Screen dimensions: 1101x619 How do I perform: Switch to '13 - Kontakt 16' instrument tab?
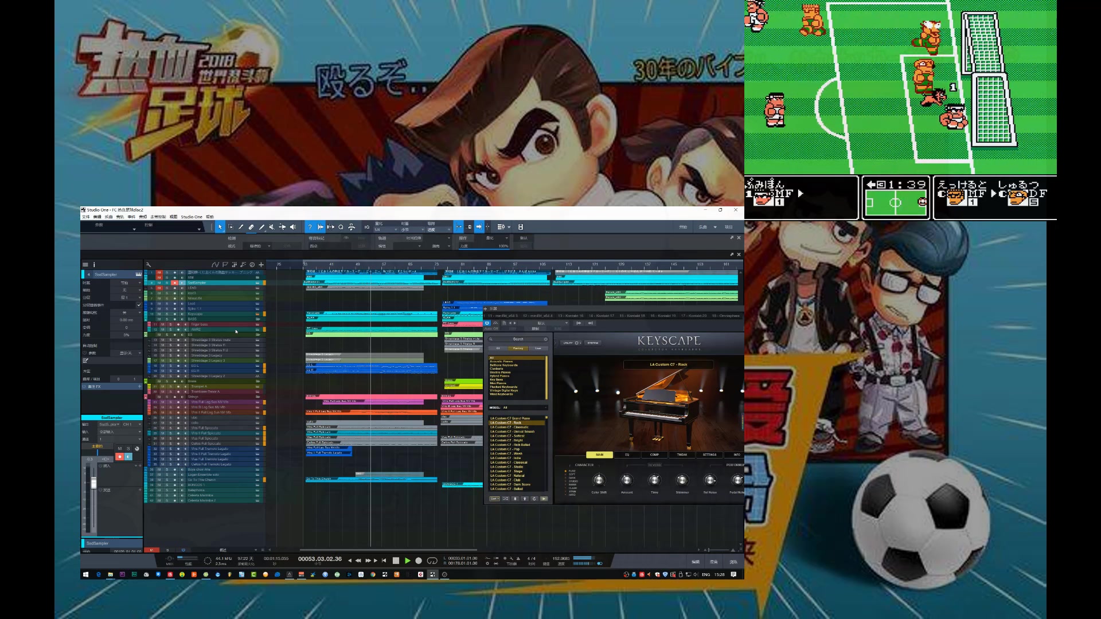point(570,316)
